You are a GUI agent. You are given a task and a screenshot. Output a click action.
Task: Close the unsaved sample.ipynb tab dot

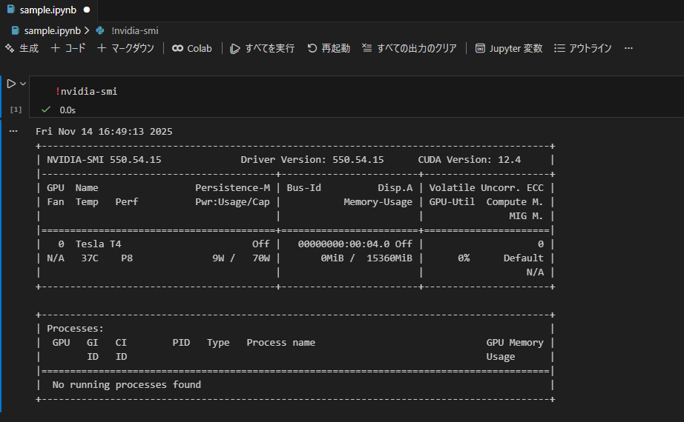(x=87, y=10)
